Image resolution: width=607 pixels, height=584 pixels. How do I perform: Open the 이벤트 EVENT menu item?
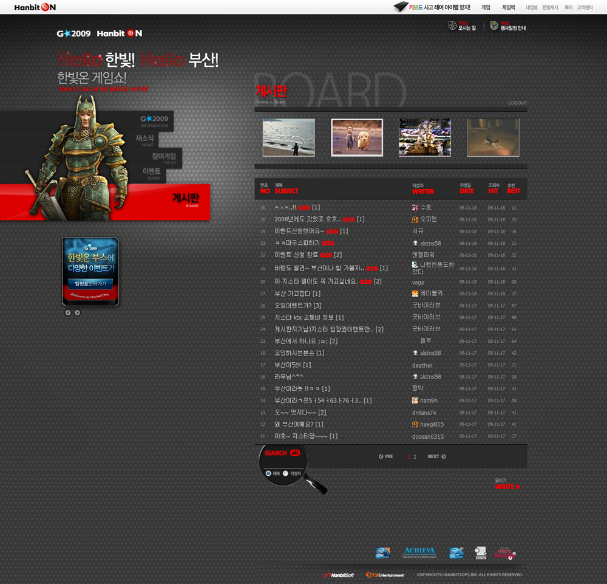pos(151,173)
